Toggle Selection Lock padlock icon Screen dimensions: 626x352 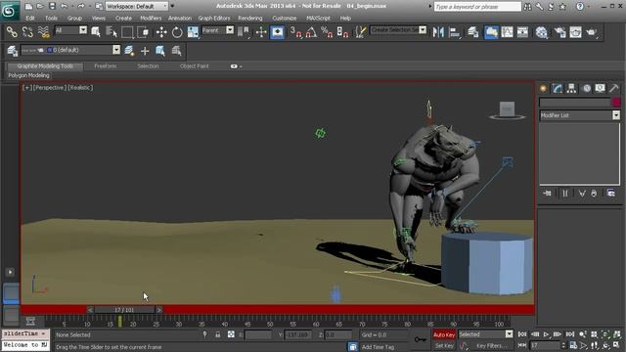[x=217, y=334]
